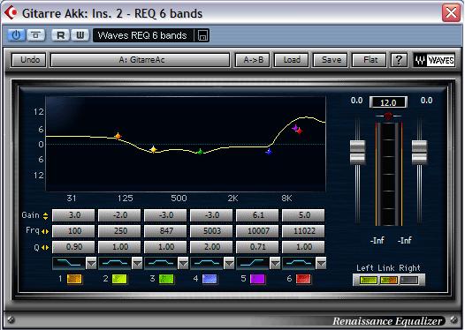
Task: Open band 5 filter type dropdown arrow
Action: tap(275, 263)
